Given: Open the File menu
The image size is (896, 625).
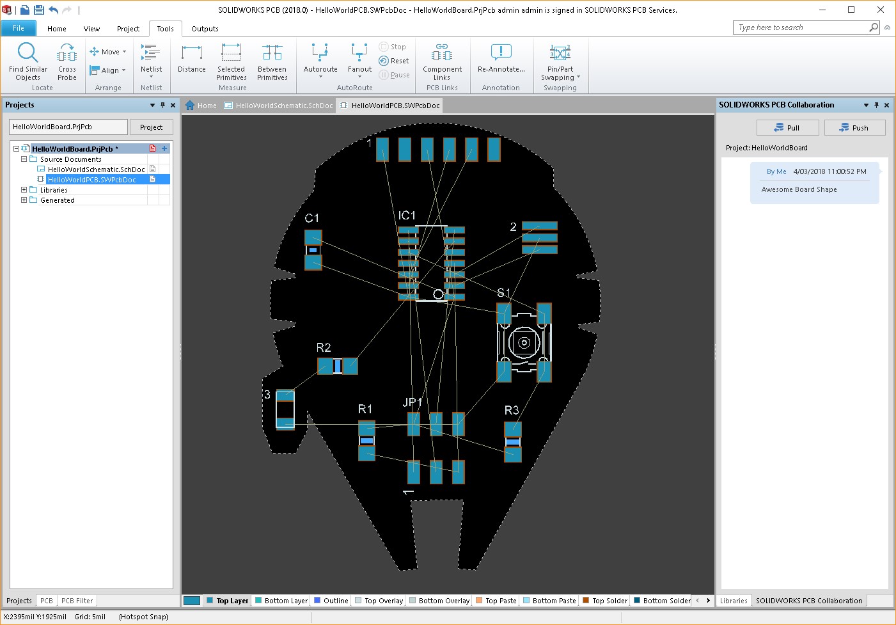Looking at the screenshot, I should pyautogui.click(x=19, y=28).
